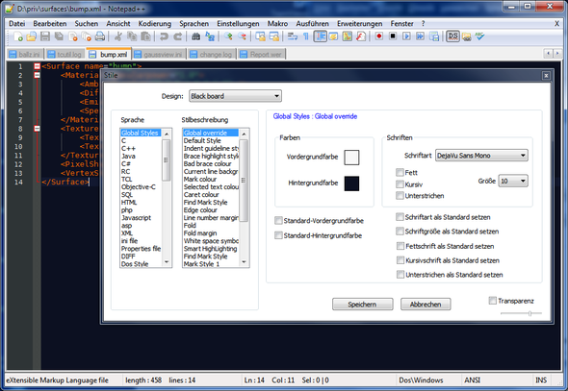Switch to the gaussview.ini tab
Viewport: 568px width, 391px height.
point(159,54)
